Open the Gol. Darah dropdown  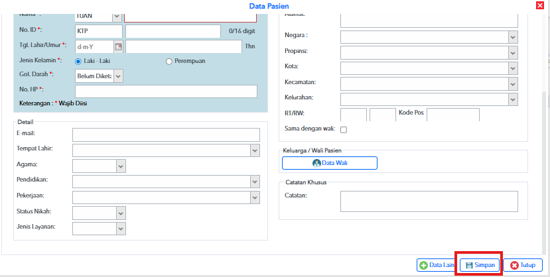(x=119, y=76)
